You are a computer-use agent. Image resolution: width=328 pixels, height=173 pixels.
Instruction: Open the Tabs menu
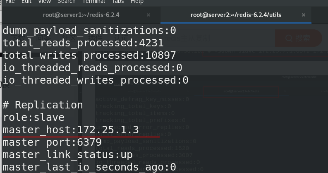tap(118, 2)
